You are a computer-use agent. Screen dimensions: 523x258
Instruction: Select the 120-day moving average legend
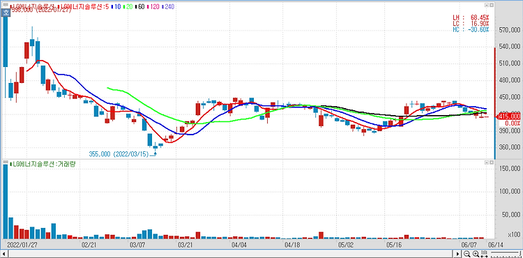pyautogui.click(x=153, y=7)
